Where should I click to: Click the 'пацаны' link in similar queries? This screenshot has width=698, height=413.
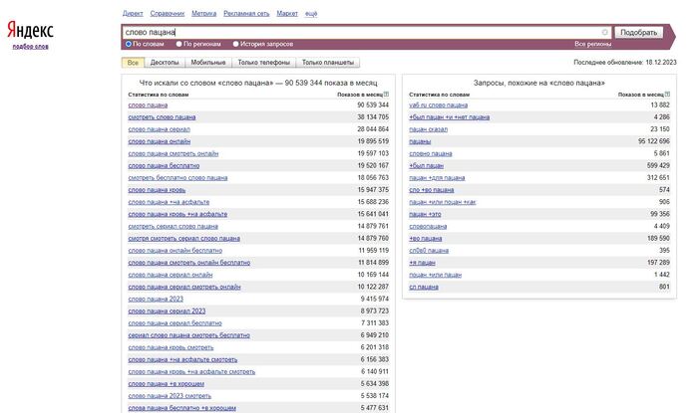point(420,141)
